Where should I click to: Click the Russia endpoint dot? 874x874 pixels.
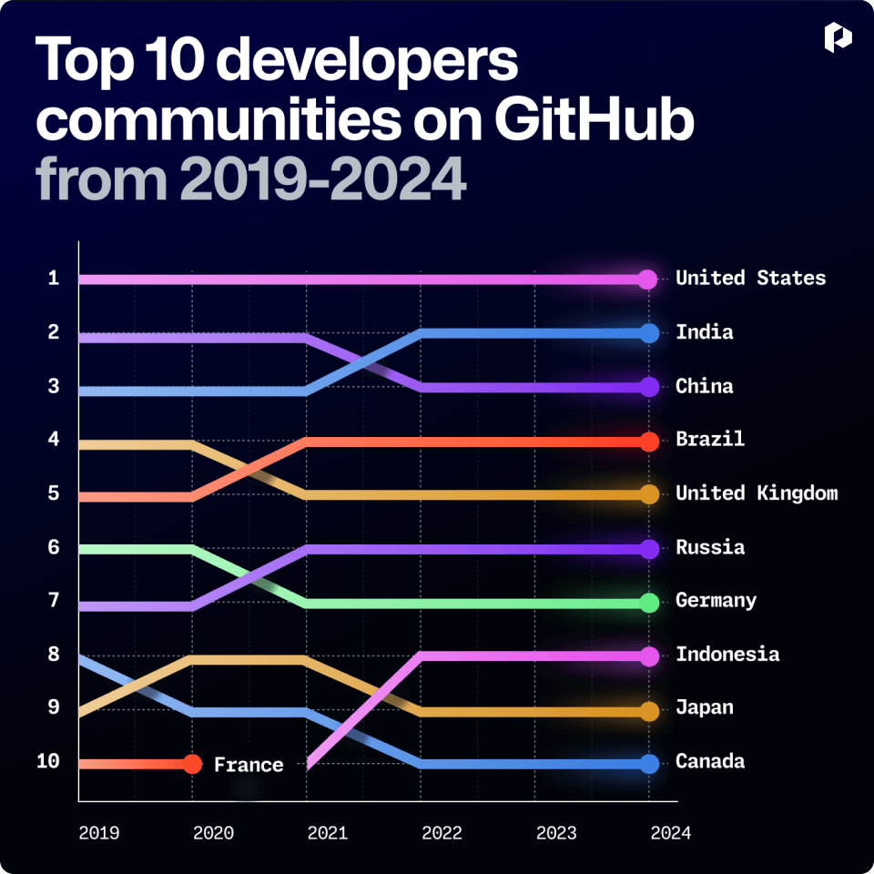point(649,549)
